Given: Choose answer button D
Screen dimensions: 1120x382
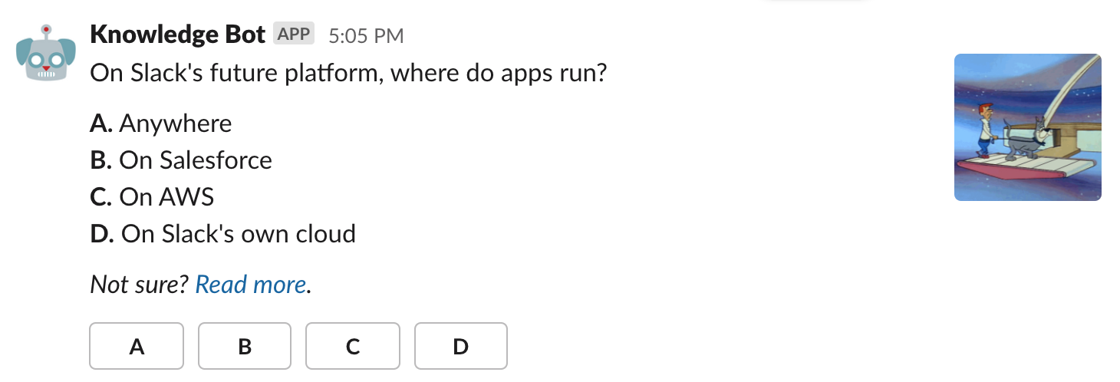Looking at the screenshot, I should (461, 347).
